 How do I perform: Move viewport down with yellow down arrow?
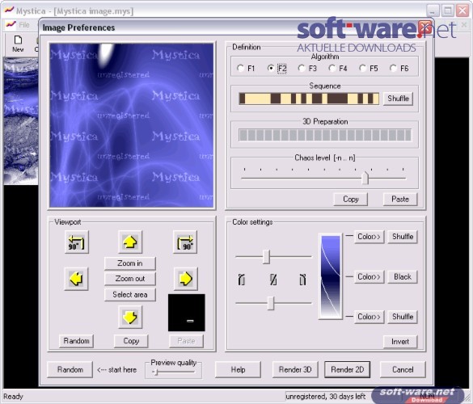coord(130,318)
